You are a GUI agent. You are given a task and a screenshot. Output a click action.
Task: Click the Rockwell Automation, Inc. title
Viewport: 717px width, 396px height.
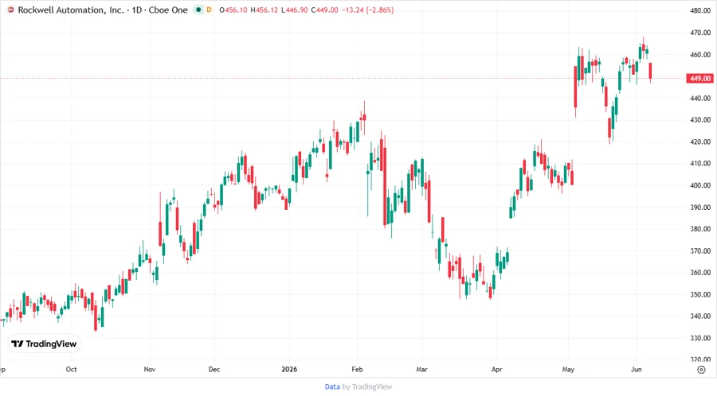(71, 10)
